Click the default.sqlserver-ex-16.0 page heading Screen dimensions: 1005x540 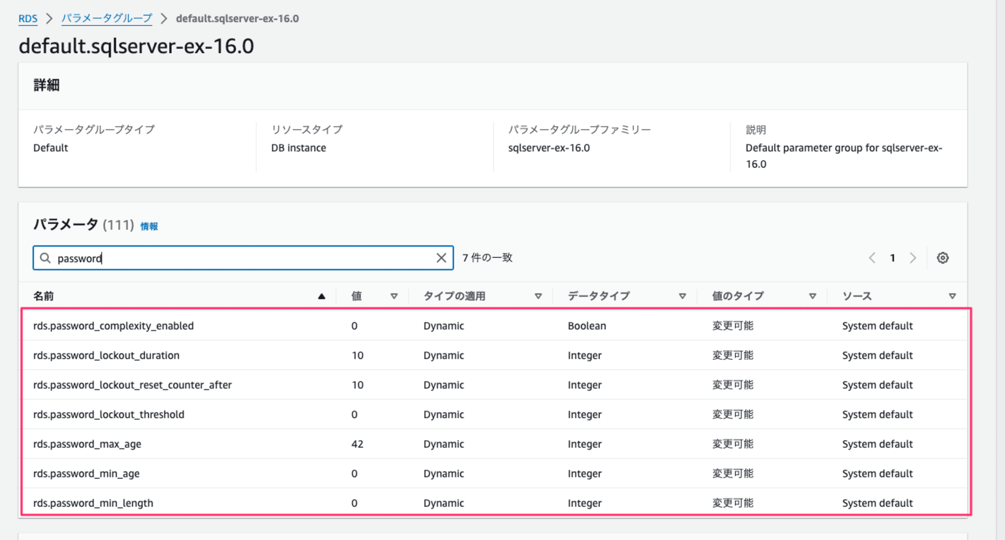coord(136,46)
